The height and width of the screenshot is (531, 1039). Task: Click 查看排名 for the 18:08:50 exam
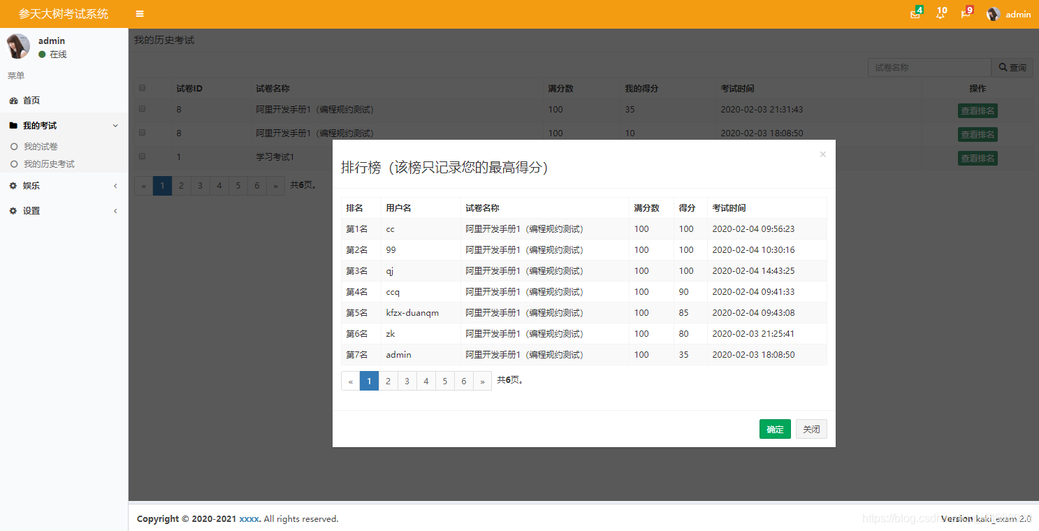click(978, 134)
